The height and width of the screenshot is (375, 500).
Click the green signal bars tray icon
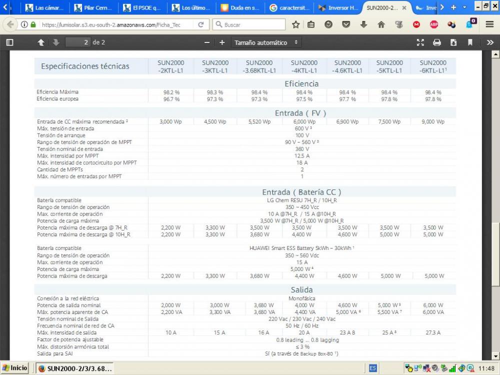[x=452, y=368]
